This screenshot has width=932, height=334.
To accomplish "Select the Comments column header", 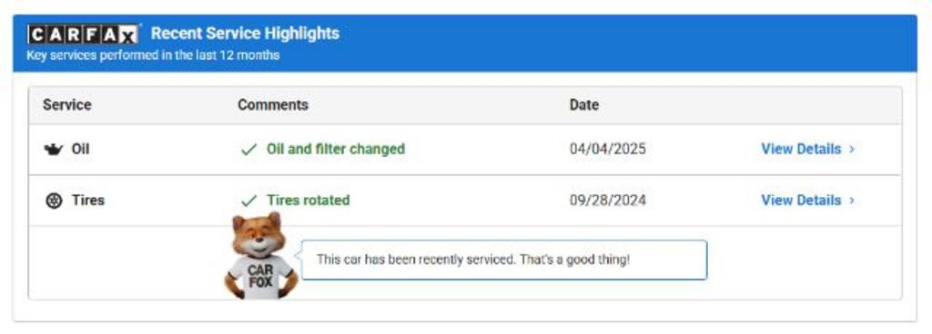I will pyautogui.click(x=273, y=104).
